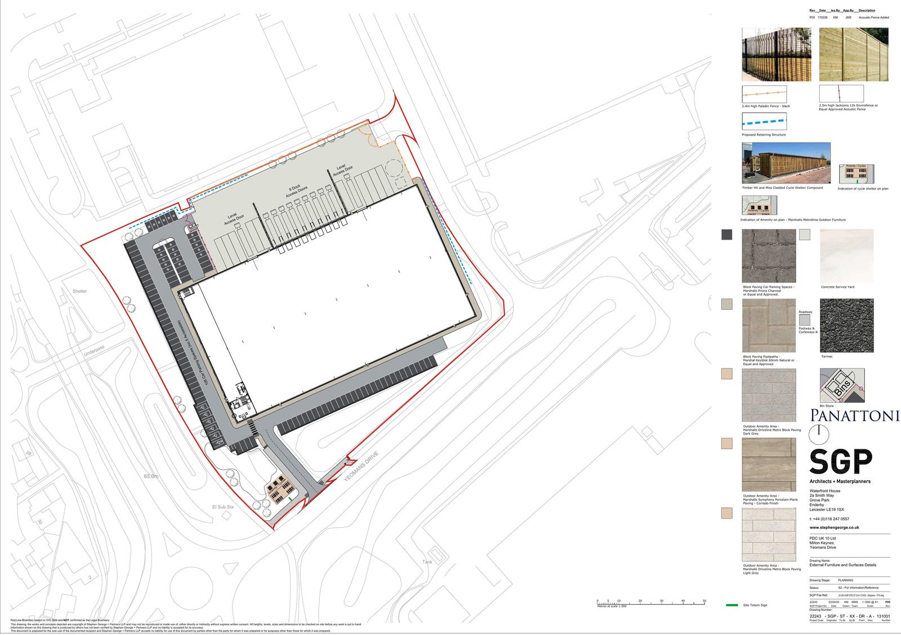Click the Bin Store plan symbol
This screenshot has width=901, height=635.
(x=842, y=385)
